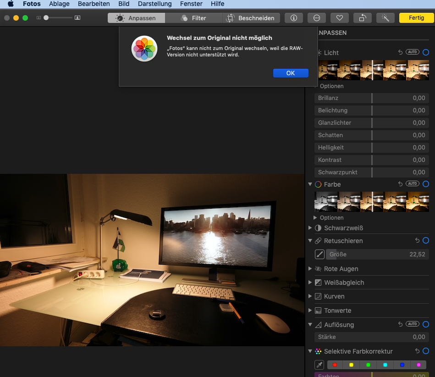The image size is (435, 377).
Task: Open the Darstellung menu
Action: tap(154, 4)
